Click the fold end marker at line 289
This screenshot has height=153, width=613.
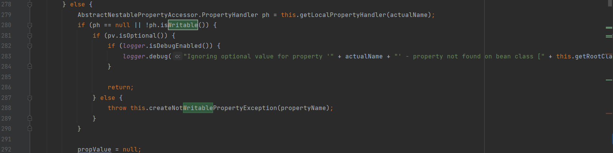[30, 118]
